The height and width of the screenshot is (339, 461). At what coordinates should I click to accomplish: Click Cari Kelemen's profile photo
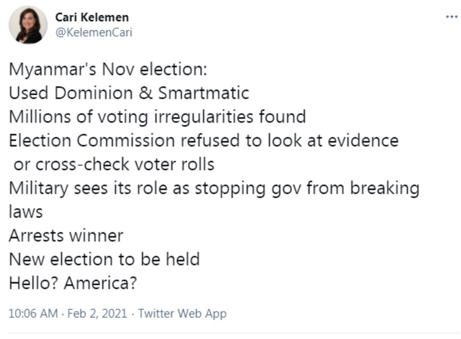coord(28,25)
